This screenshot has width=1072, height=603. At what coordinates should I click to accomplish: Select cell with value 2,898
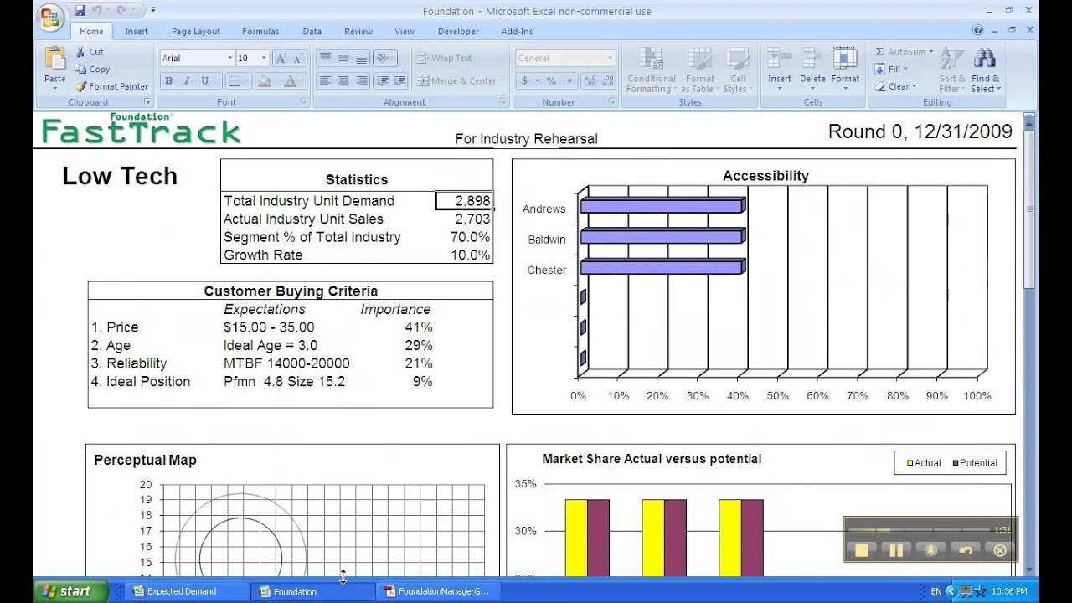point(464,201)
